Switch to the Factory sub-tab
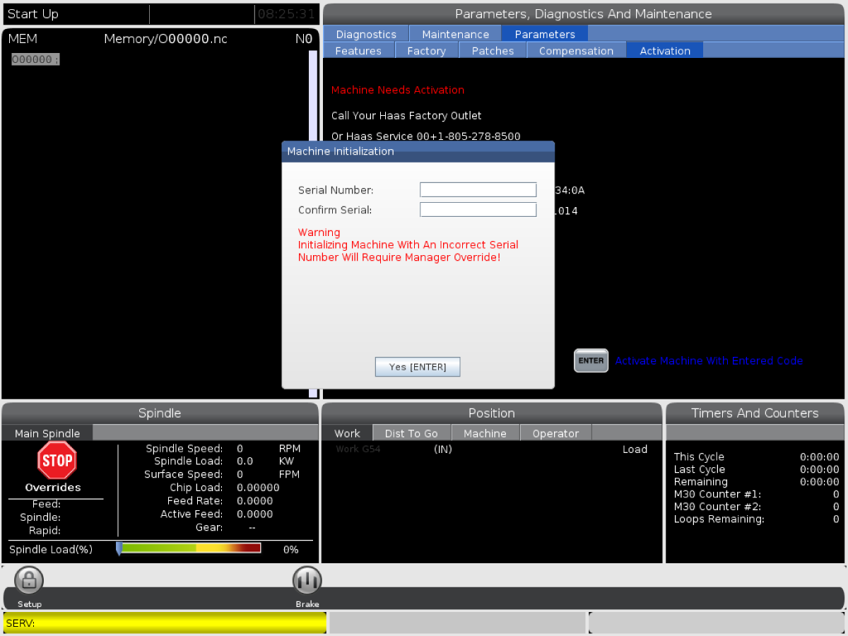This screenshot has width=848, height=636. [426, 51]
